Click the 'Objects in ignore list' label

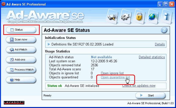pos(64,73)
